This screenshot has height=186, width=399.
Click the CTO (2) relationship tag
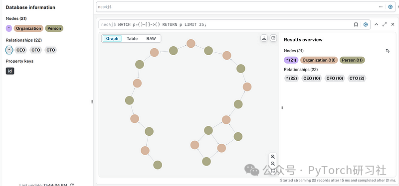click(x=357, y=78)
